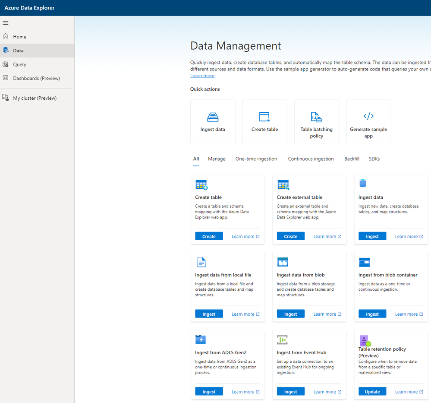
Task: Switch to the One-time ingestion tab
Action: click(x=256, y=159)
